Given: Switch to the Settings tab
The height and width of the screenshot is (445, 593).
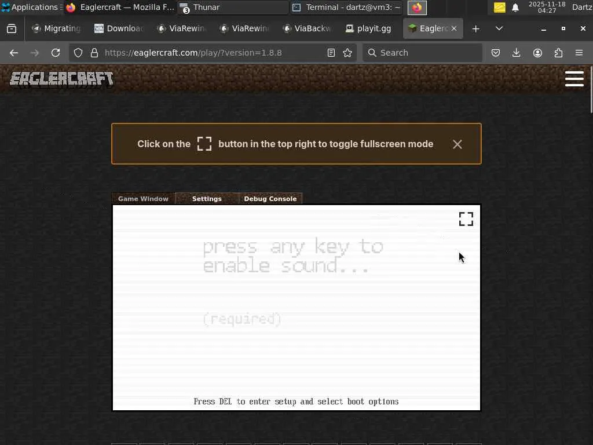Looking at the screenshot, I should coord(207,199).
